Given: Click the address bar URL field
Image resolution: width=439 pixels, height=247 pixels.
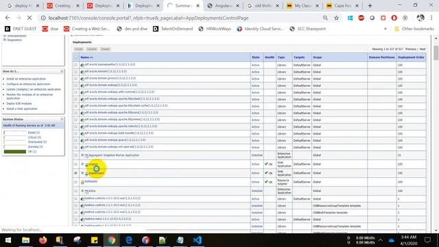Looking at the screenshot, I should point(179,18).
